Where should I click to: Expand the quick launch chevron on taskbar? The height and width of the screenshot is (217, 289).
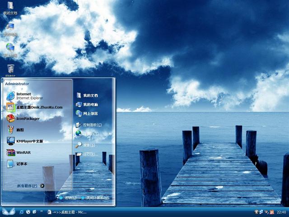coord(42,212)
